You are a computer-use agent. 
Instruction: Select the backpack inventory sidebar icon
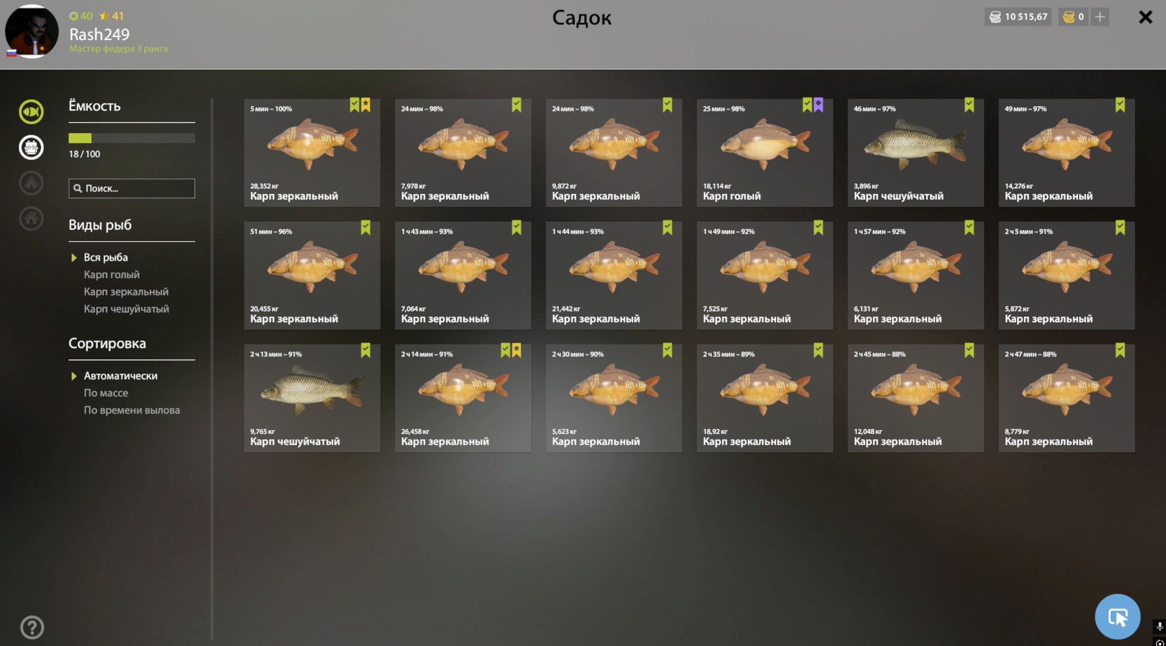31,147
